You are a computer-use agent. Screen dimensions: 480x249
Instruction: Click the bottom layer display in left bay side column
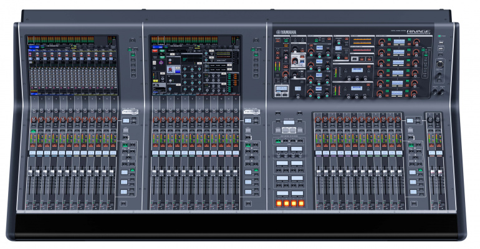point(124,192)
